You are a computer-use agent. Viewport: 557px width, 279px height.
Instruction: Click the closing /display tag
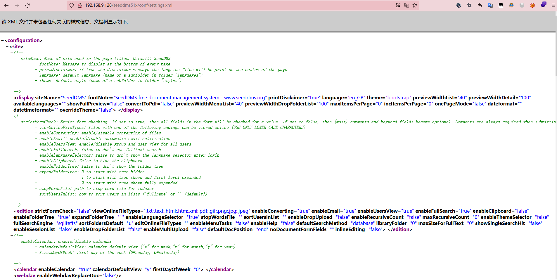[x=130, y=110]
